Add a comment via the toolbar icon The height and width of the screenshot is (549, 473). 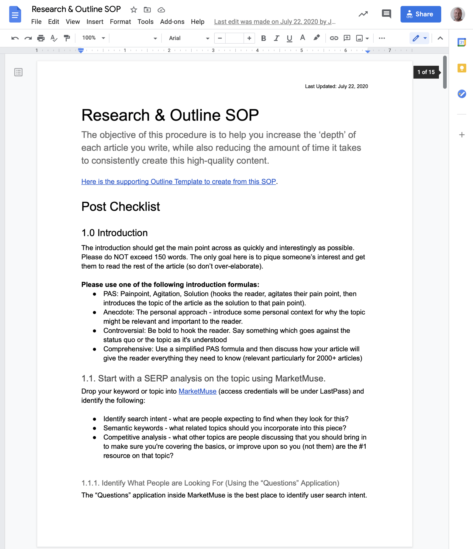click(346, 38)
